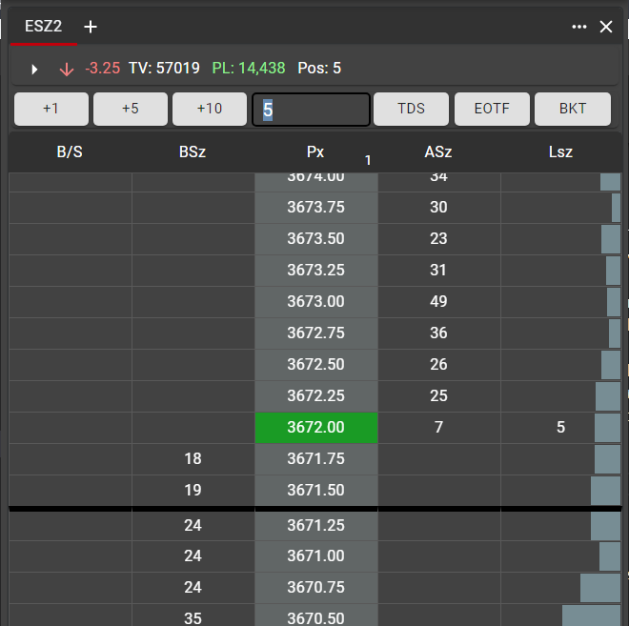
Task: Click the 3670.50 price row
Action: 315,616
